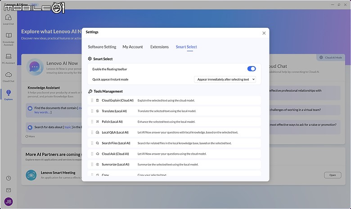Image resolution: width=351 pixels, height=209 pixels.
Task: Click 'Search for data about topic' prompt
Action: pos(54,127)
